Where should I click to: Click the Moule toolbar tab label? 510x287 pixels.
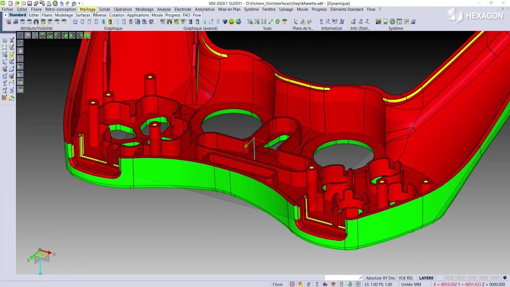157,15
